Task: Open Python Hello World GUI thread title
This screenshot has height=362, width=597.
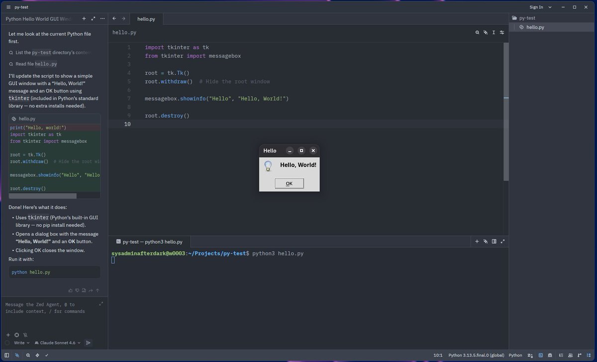Action: pos(39,18)
